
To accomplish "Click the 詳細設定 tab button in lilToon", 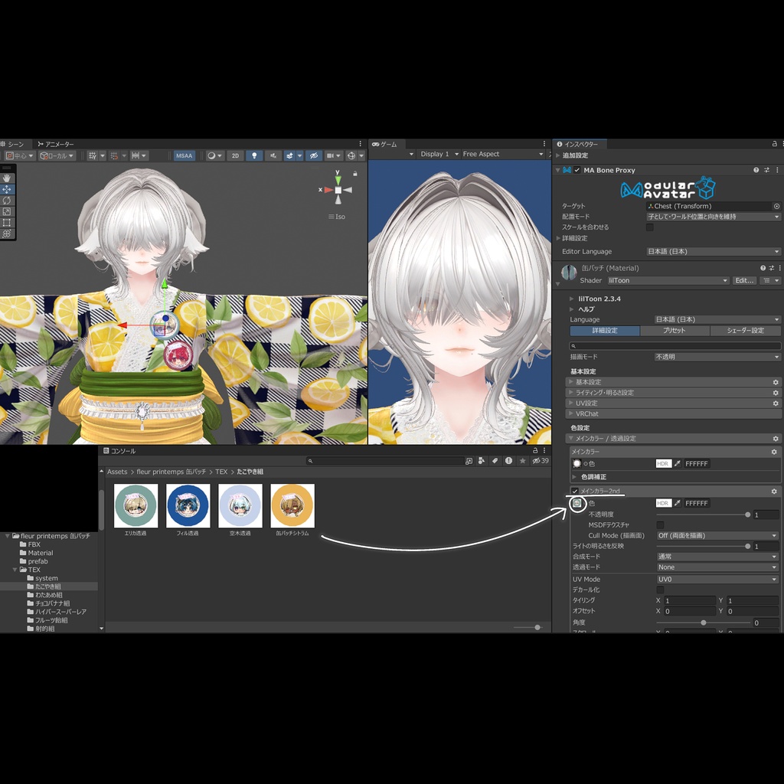I will tap(605, 331).
